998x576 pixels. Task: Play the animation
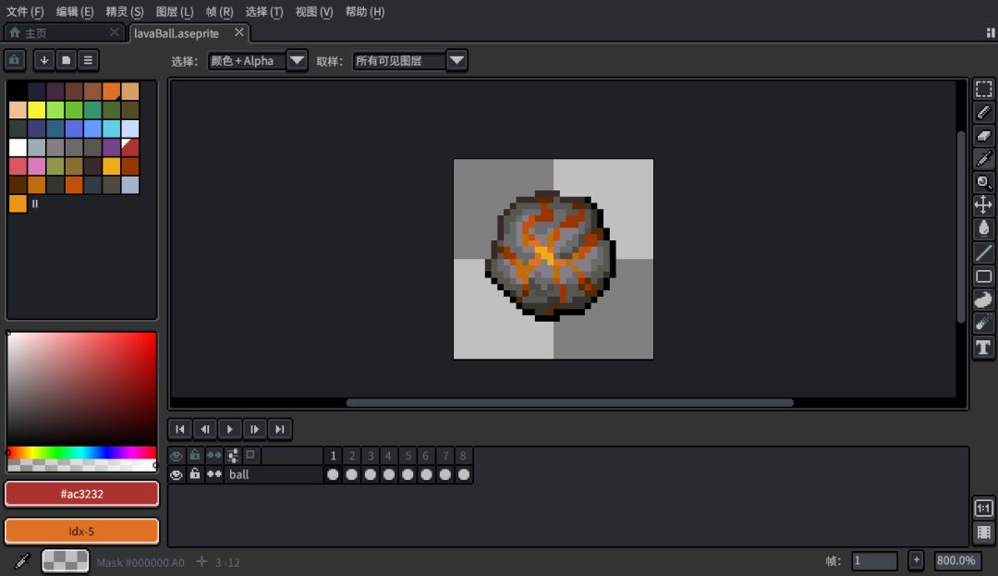point(230,430)
